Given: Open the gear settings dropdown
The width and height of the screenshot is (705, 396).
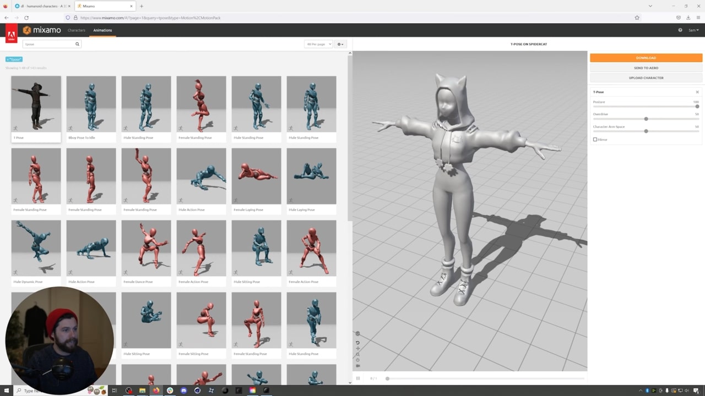Looking at the screenshot, I should point(340,44).
